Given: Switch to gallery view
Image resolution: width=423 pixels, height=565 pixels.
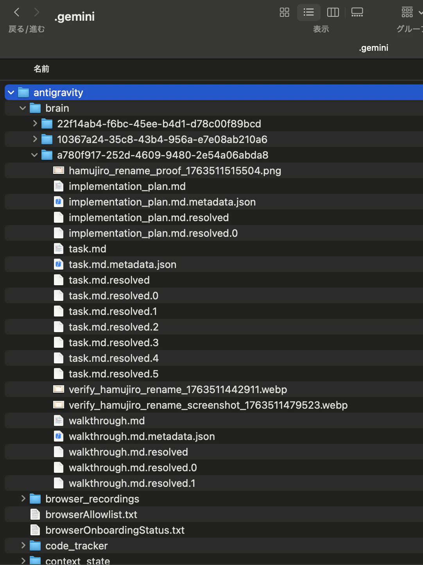Looking at the screenshot, I should coord(357,13).
